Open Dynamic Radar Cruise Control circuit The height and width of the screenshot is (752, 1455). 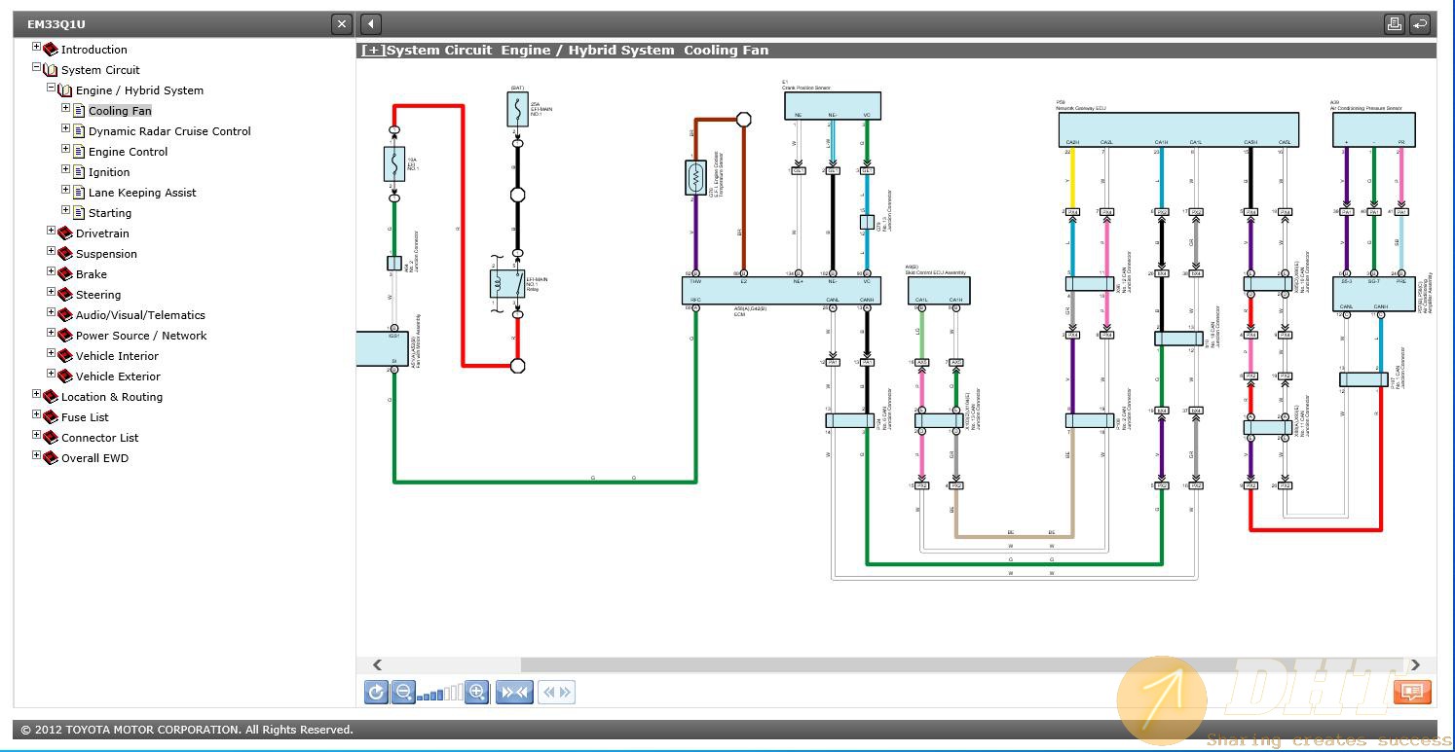point(169,131)
